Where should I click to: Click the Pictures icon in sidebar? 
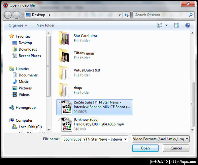pyautogui.click(x=15, y=88)
